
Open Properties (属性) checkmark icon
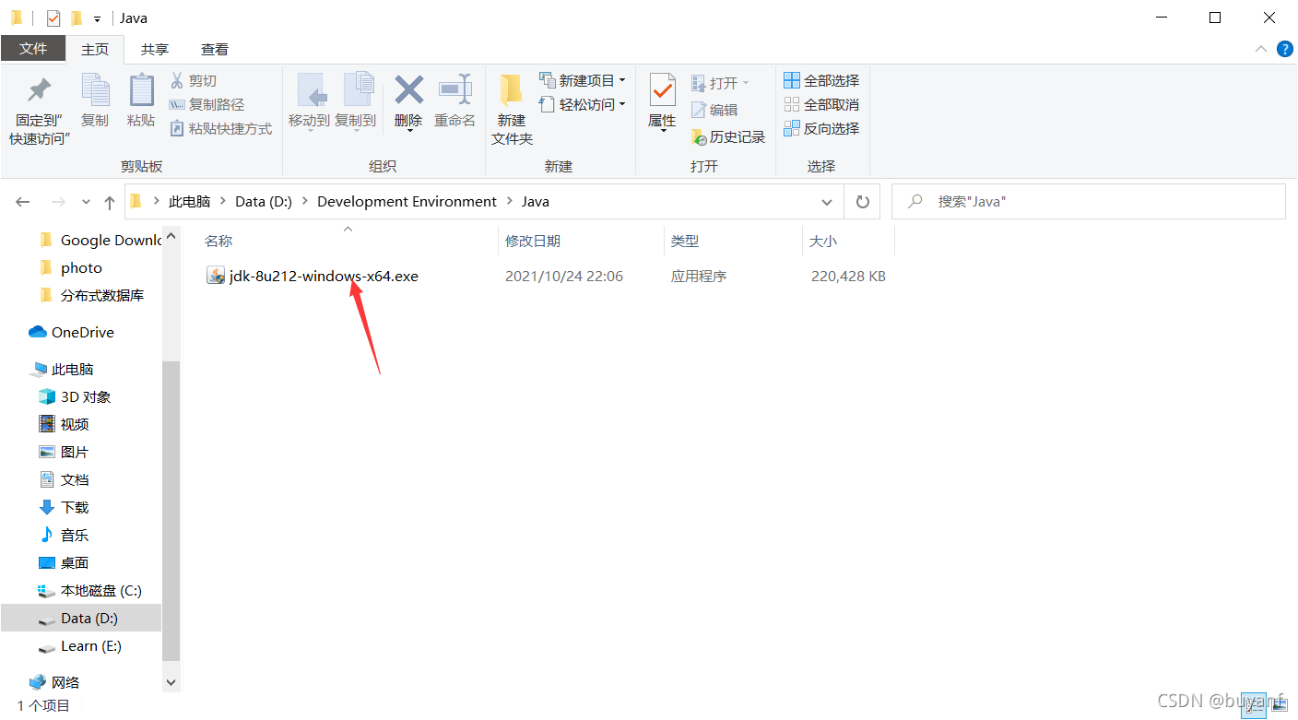point(662,90)
